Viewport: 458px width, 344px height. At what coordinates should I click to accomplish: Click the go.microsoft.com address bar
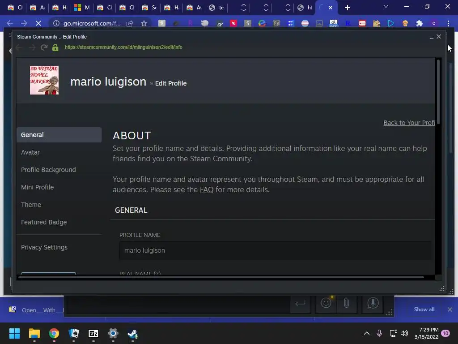[92, 23]
